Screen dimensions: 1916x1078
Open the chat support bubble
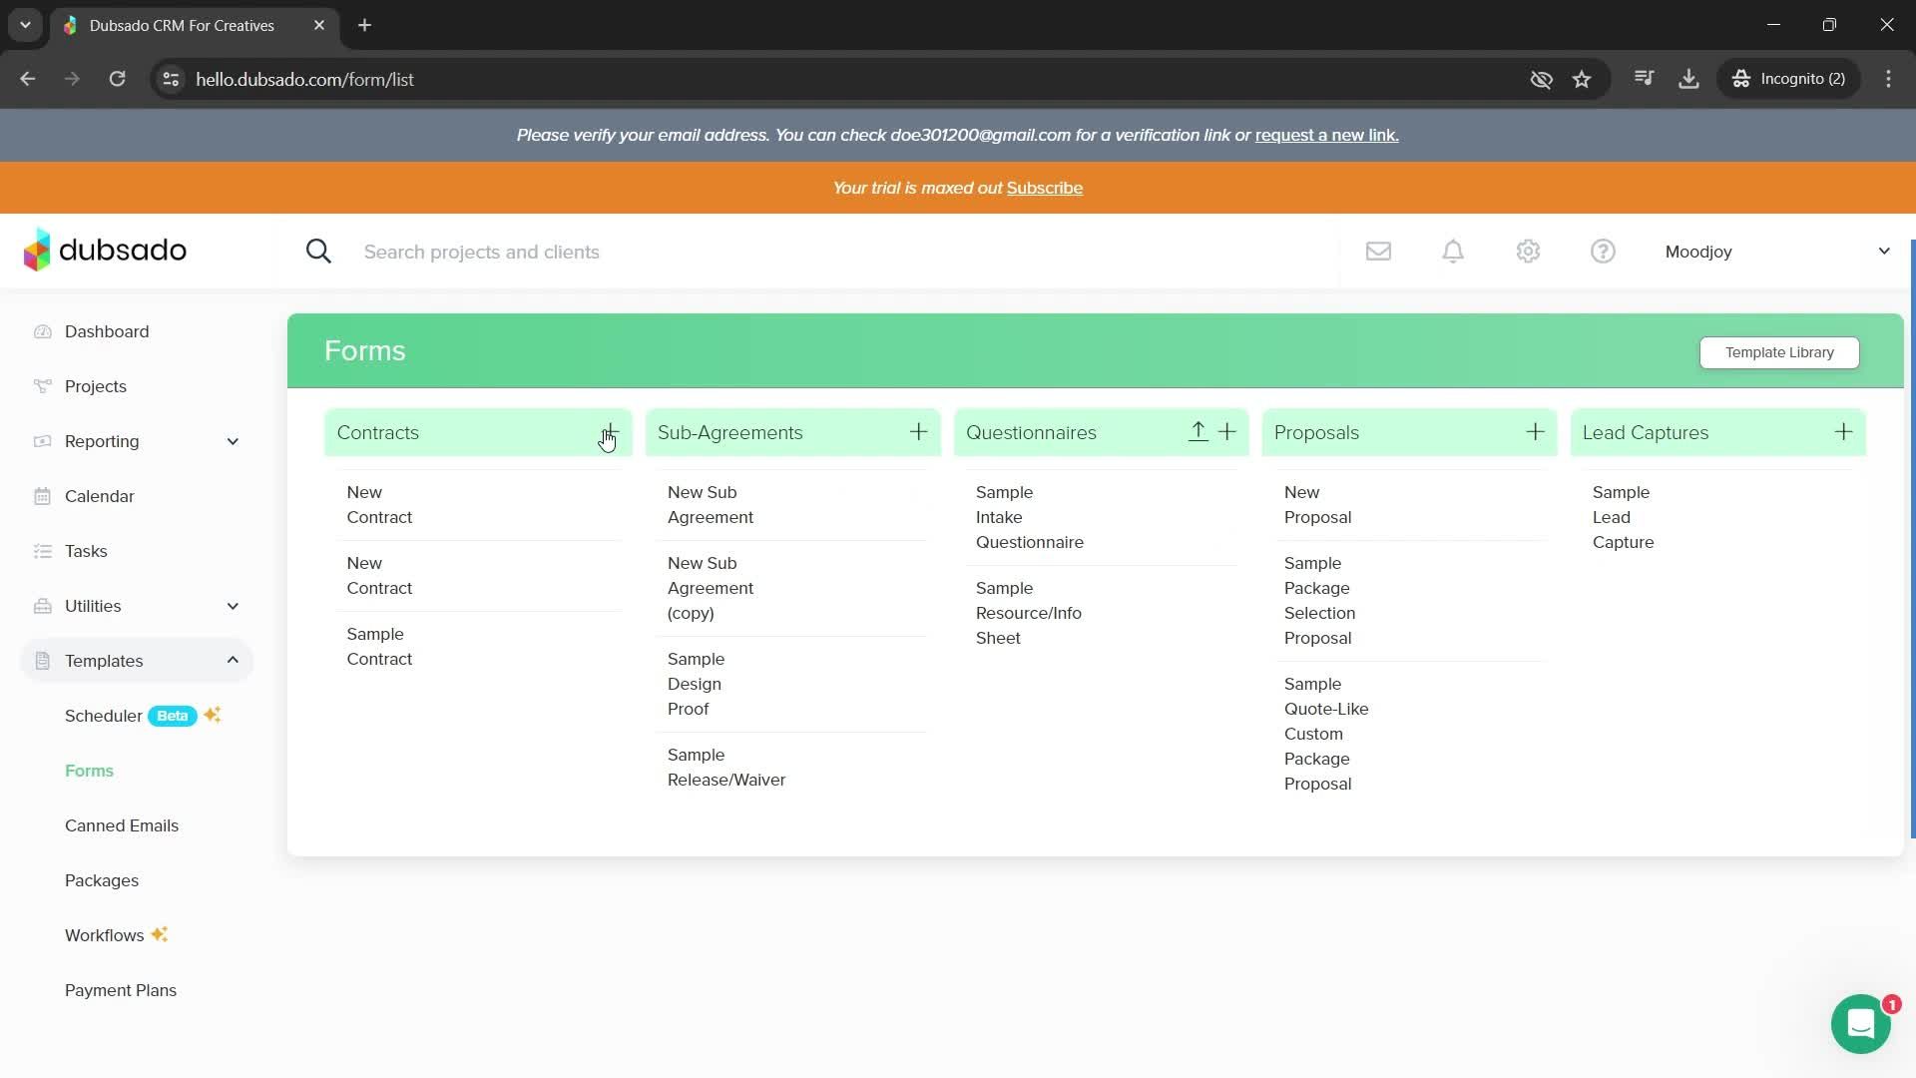1861,1024
